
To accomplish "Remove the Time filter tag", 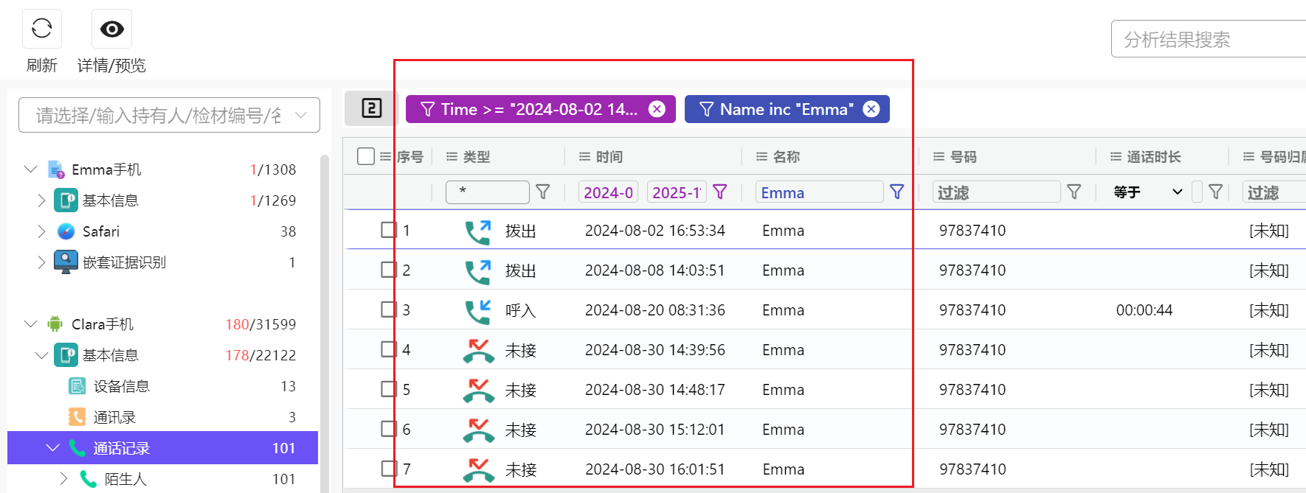I will tap(656, 109).
